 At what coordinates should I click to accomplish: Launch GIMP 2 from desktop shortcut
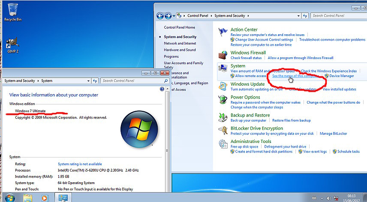(x=12, y=45)
